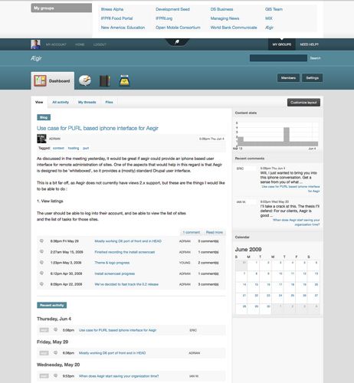
Task: Click bubble icon in Friday May 29 activity row
Action: pyautogui.click(x=55, y=353)
